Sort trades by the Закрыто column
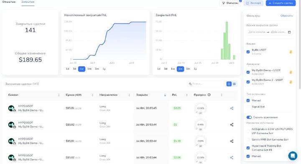Viewport: 301px width, 164px height. click(165, 95)
